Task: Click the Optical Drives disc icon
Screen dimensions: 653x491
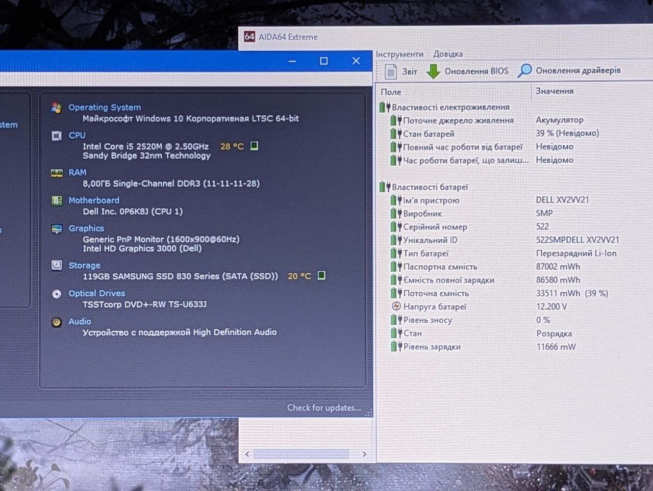Action: click(57, 294)
